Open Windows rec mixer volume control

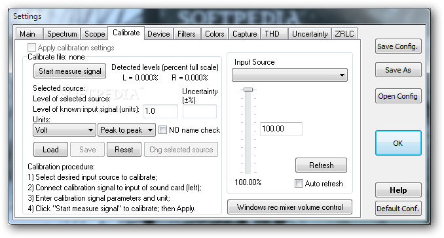pos(290,207)
